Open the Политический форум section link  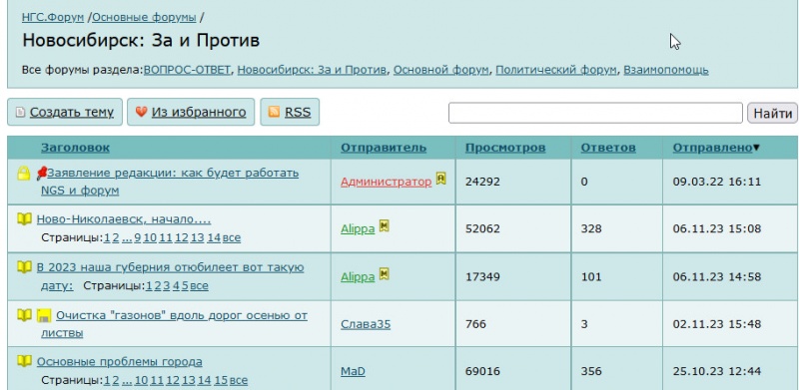click(556, 70)
